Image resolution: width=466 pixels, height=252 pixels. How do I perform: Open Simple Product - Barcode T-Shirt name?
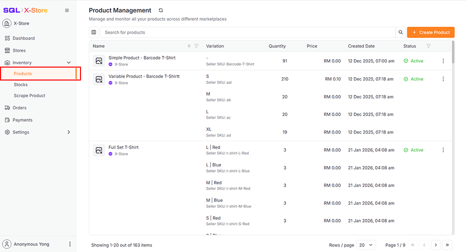pos(142,58)
